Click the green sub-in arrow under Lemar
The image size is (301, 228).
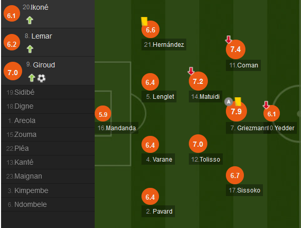(x=30, y=49)
